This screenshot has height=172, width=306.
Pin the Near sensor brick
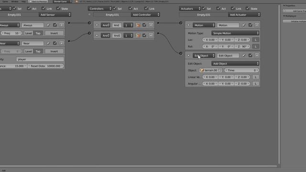[x=48, y=43]
